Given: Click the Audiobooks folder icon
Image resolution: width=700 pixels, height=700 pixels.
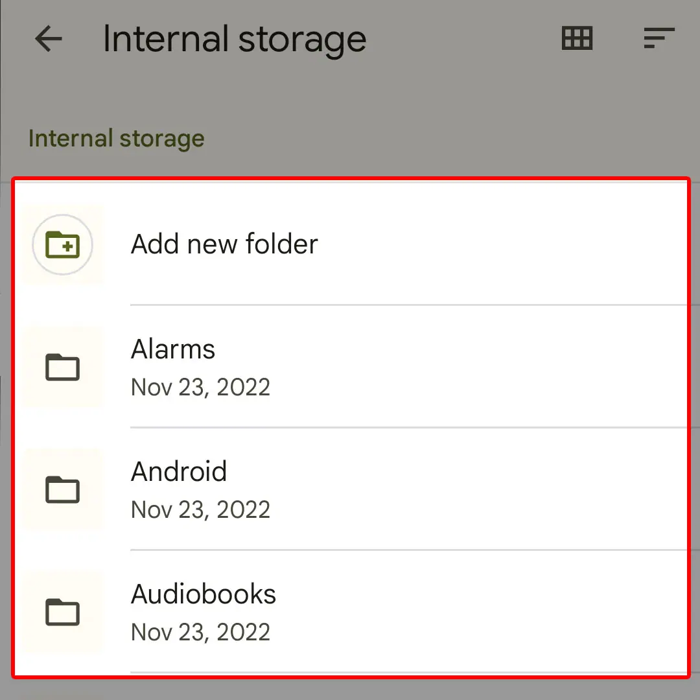Looking at the screenshot, I should [63, 612].
